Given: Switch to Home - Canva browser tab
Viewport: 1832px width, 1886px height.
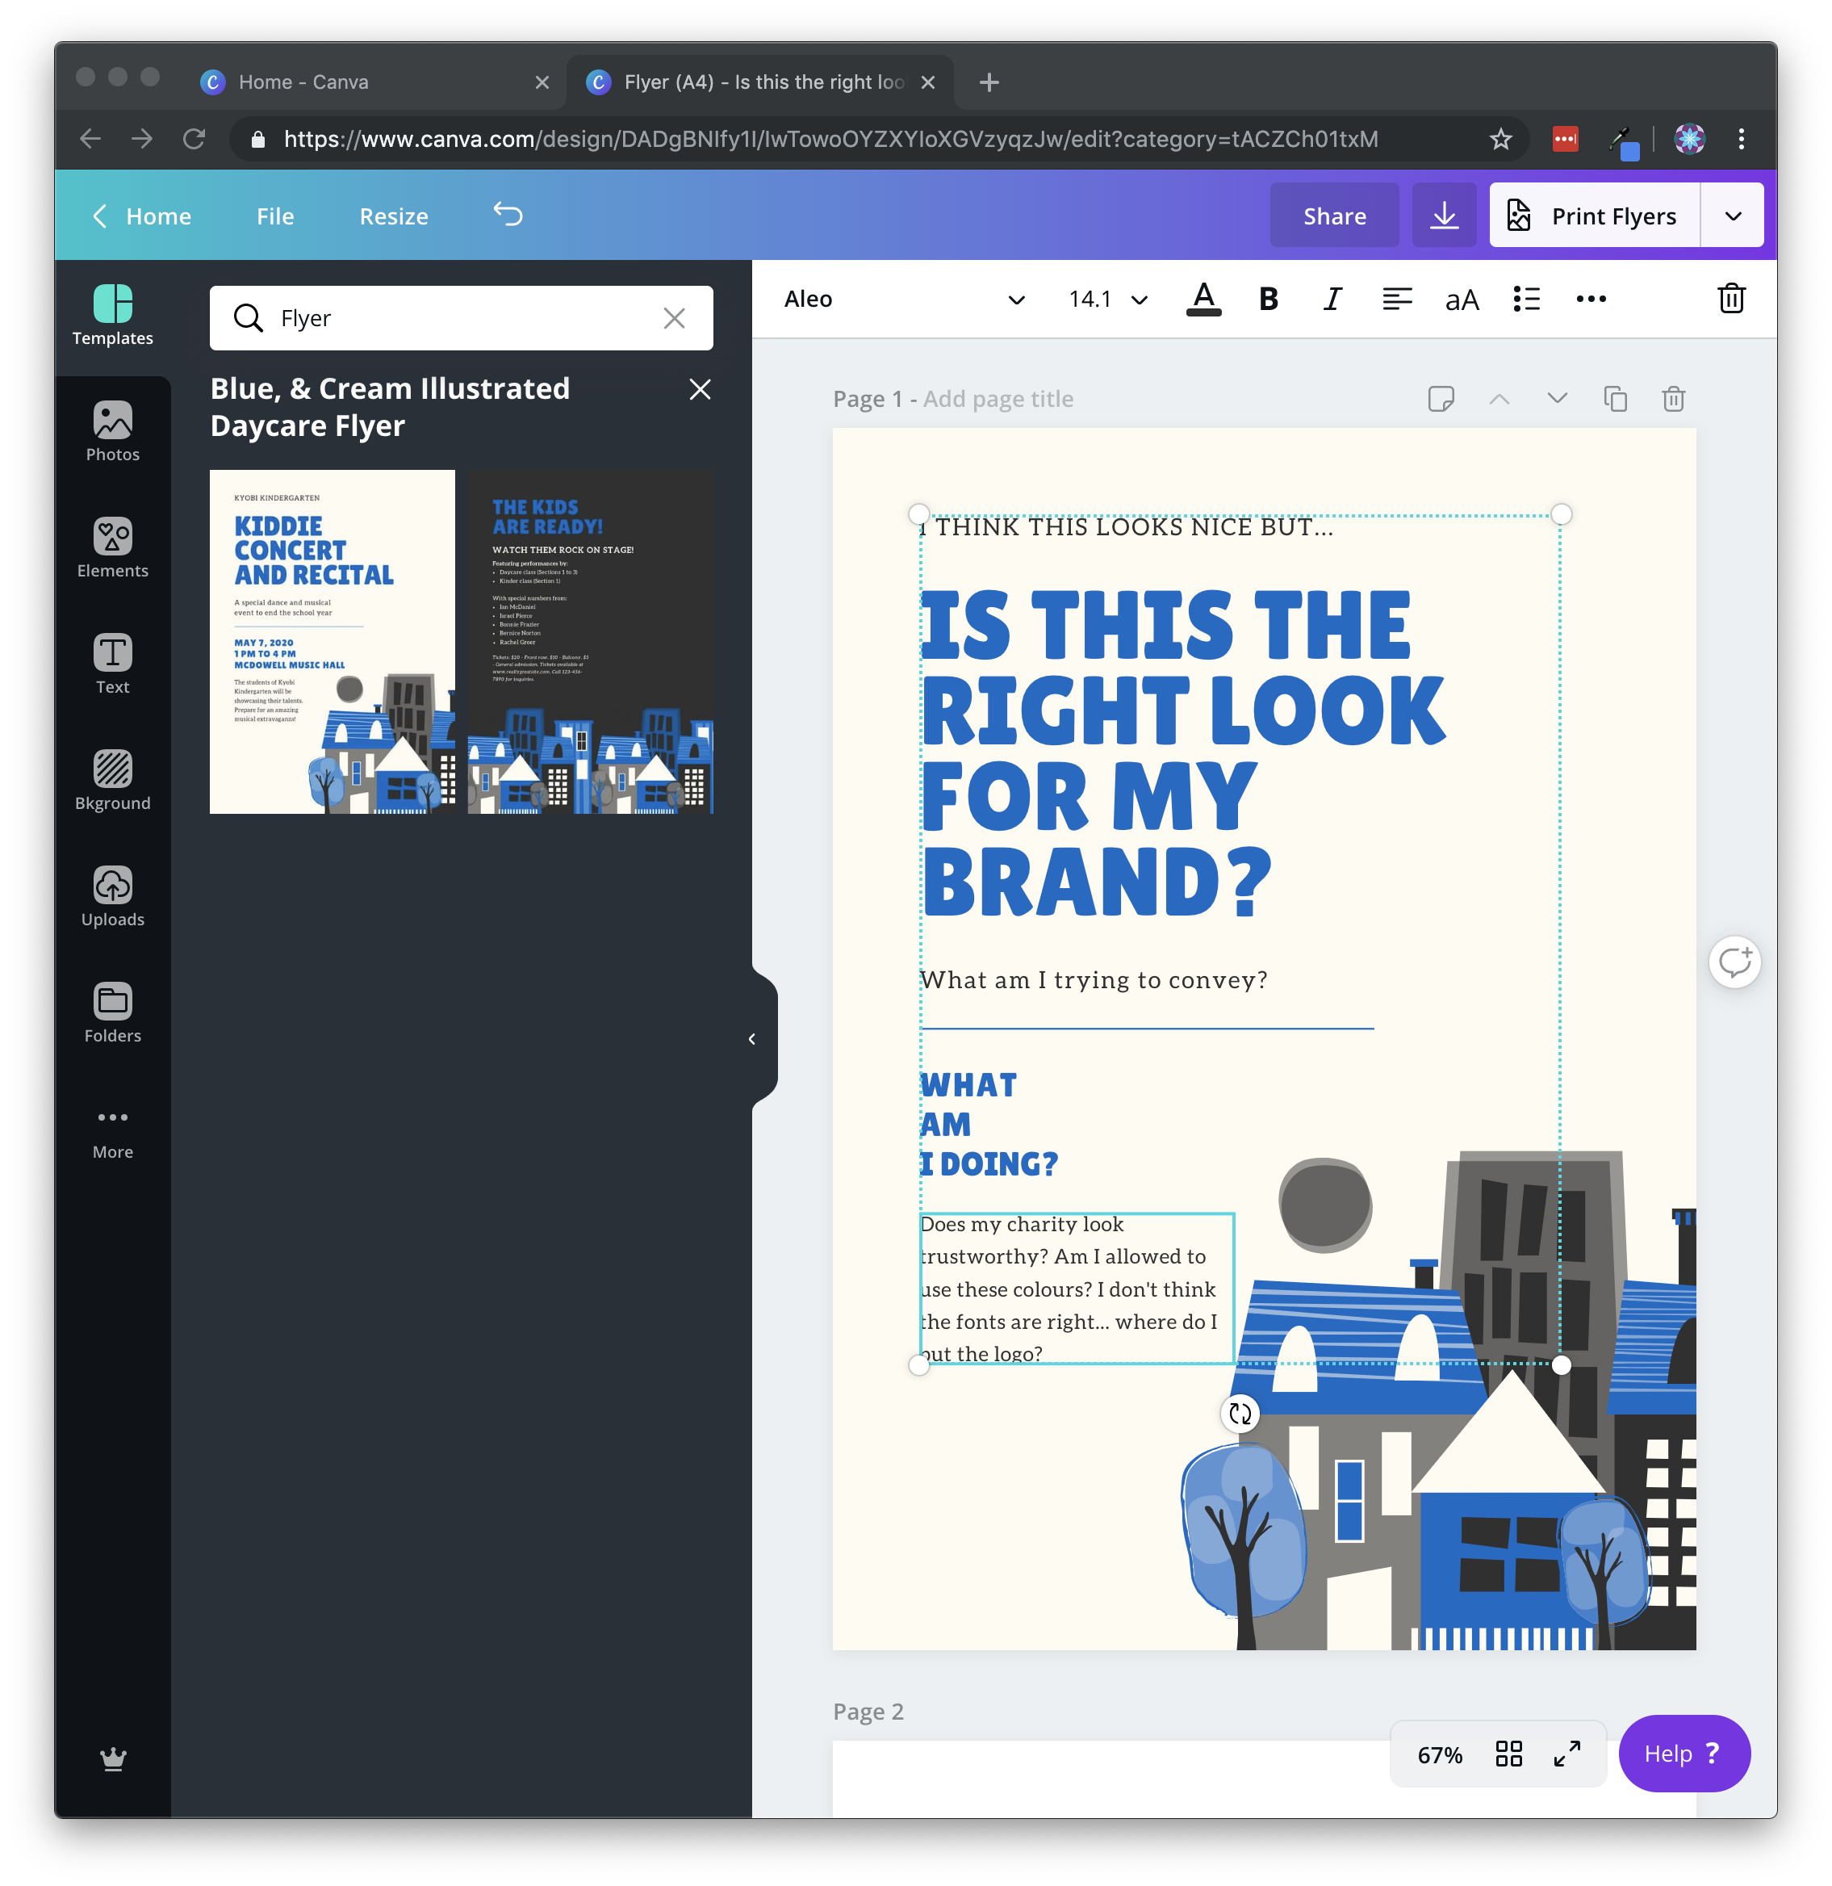Looking at the screenshot, I should (x=375, y=82).
